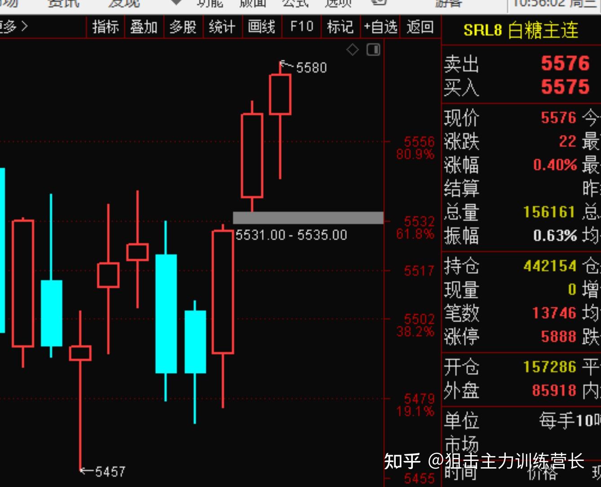Select the gray gap rectangle on chart
The width and height of the screenshot is (601, 487).
(x=308, y=218)
